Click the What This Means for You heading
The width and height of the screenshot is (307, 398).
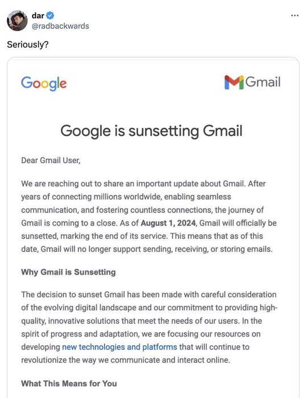[69, 383]
